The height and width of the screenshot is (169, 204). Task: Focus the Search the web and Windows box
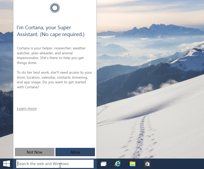[x=55, y=164]
